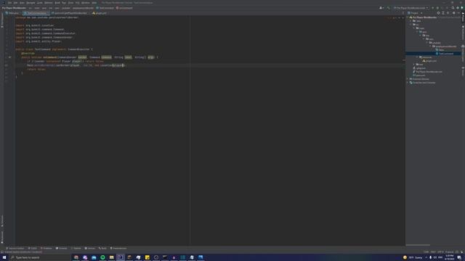Open the user account icon menu
465x261 pixels.
(x=381, y=8)
